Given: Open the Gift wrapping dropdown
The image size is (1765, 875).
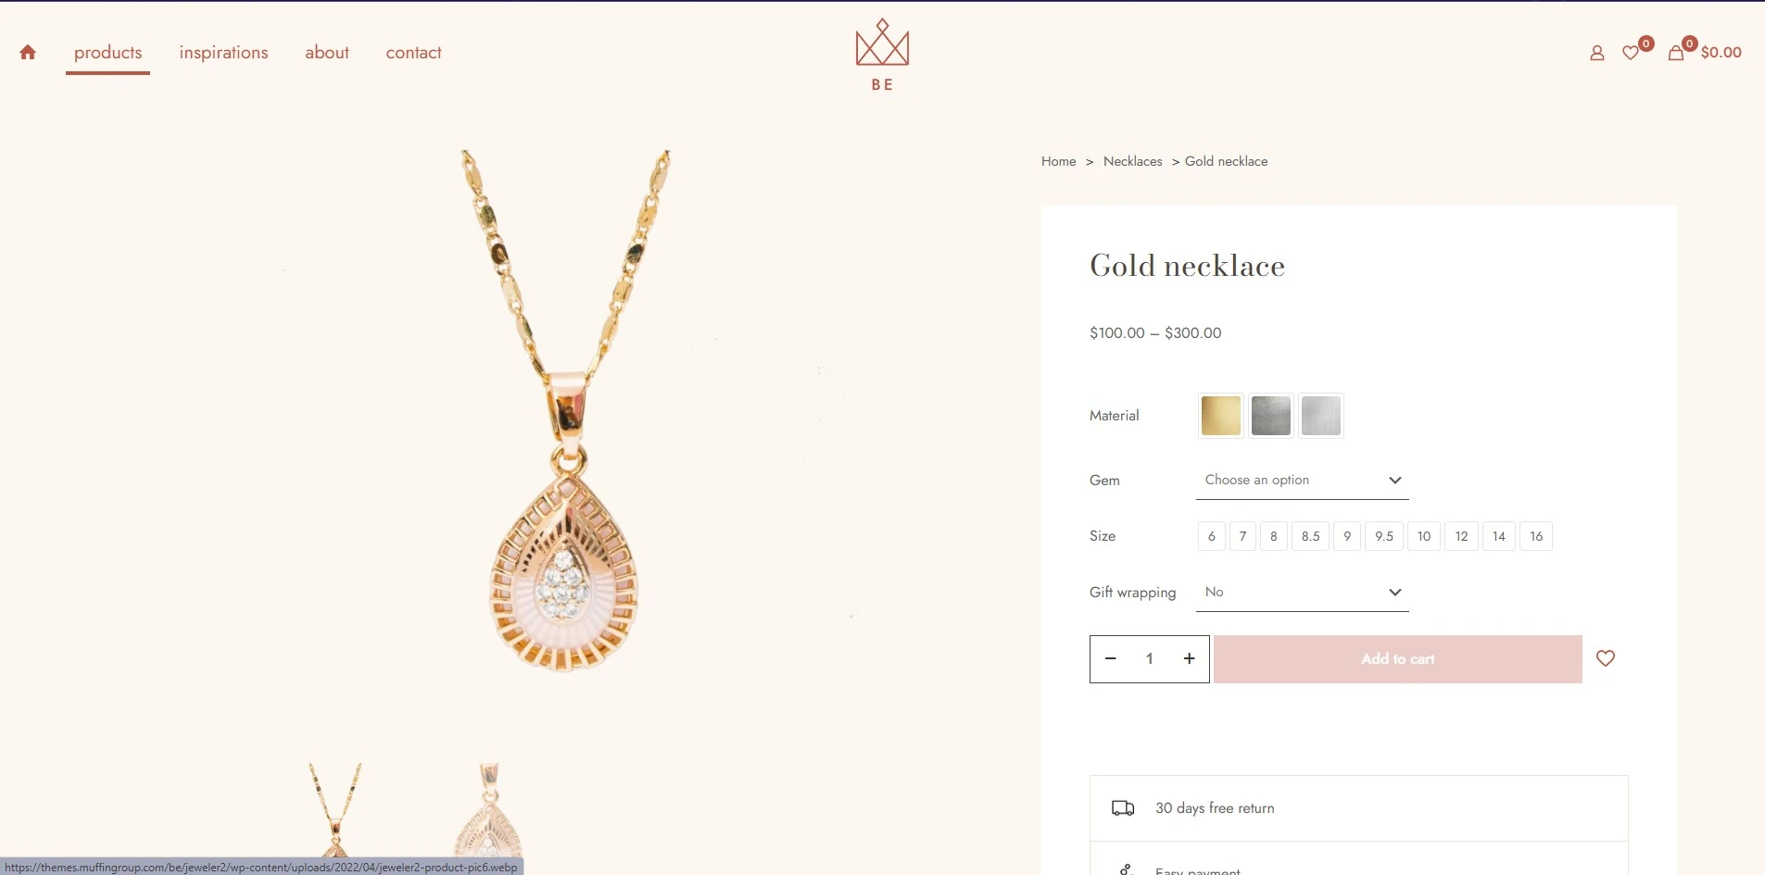Looking at the screenshot, I should point(1302,592).
